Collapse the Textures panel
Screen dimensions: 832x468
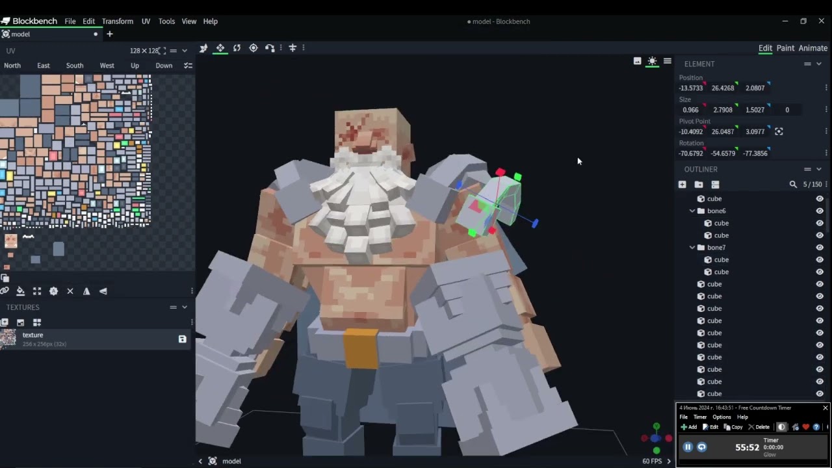pyautogui.click(x=185, y=307)
